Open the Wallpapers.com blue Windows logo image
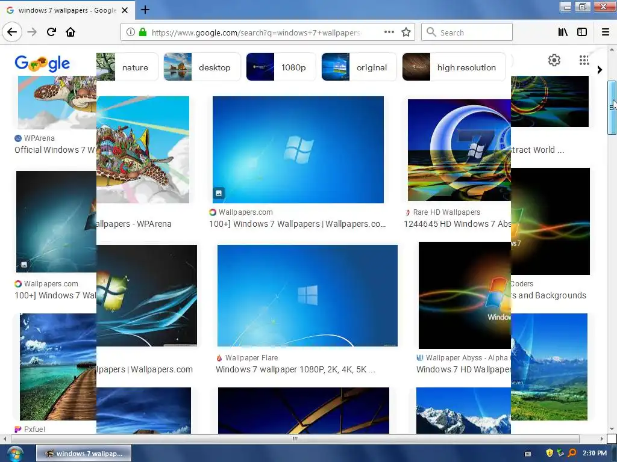Image resolution: width=617 pixels, height=462 pixels. pos(298,150)
